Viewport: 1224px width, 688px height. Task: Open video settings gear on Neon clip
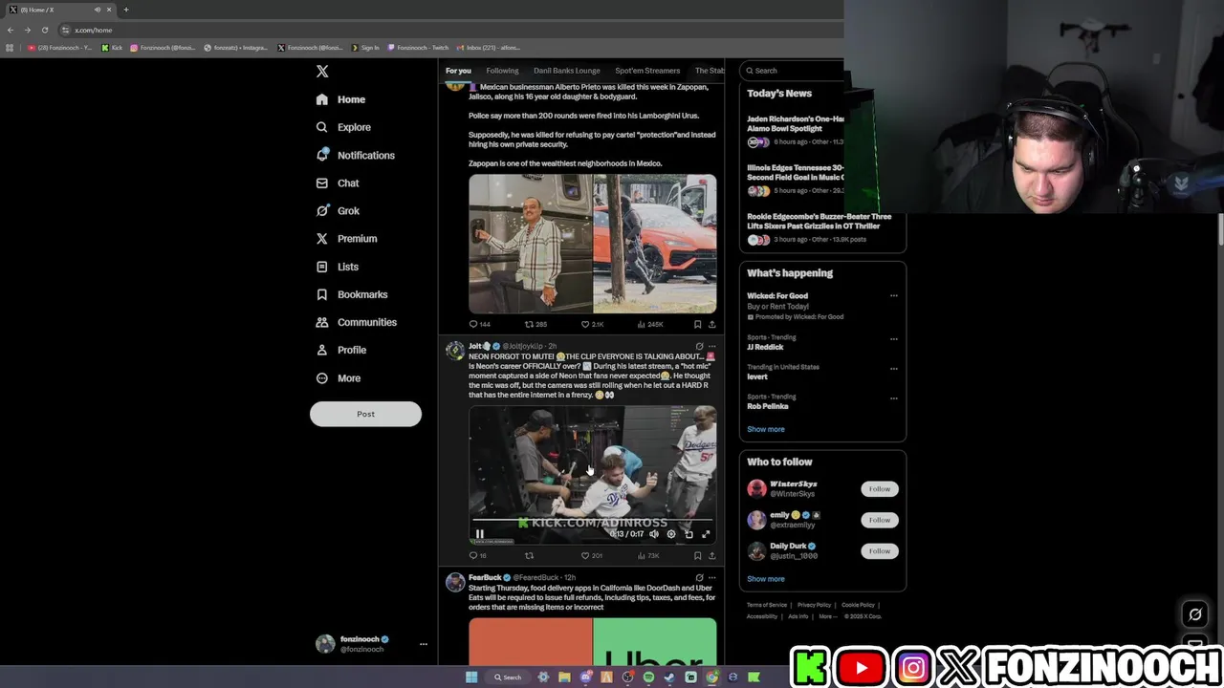[671, 534]
